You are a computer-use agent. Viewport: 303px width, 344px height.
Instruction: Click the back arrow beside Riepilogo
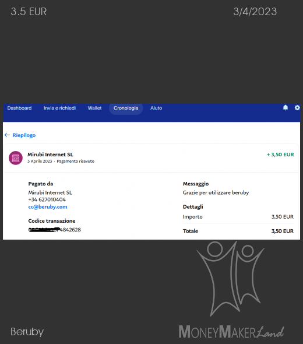click(7, 135)
